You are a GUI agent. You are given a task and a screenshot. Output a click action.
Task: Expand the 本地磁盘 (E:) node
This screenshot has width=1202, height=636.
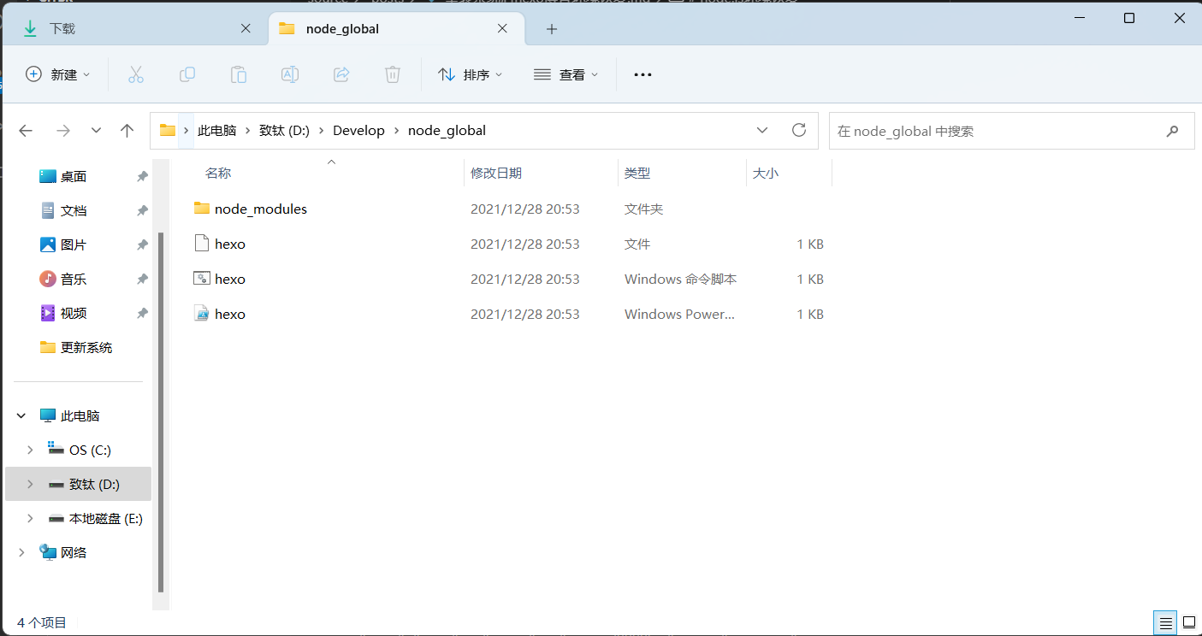(x=30, y=518)
